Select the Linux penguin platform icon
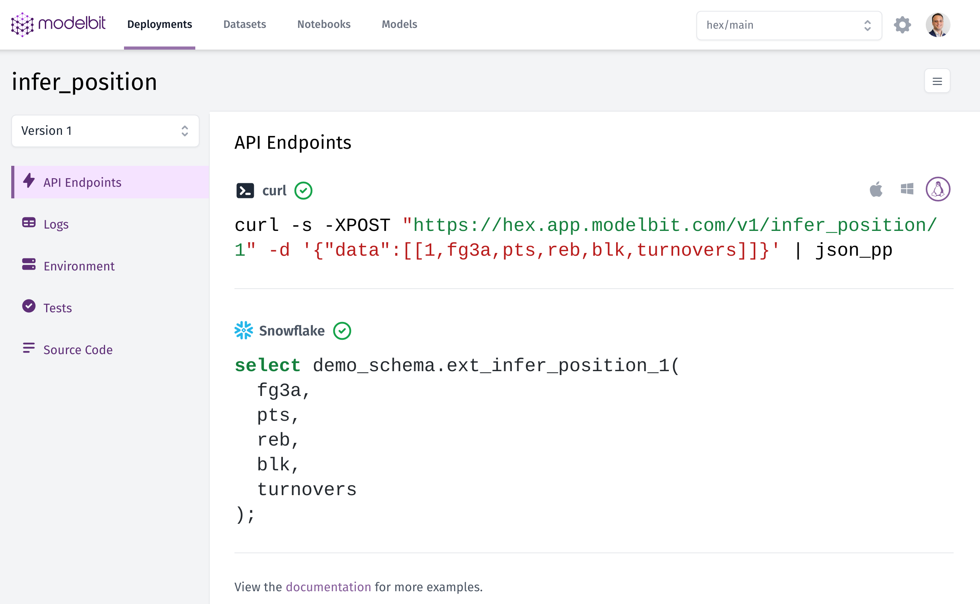980x604 pixels. click(x=938, y=189)
